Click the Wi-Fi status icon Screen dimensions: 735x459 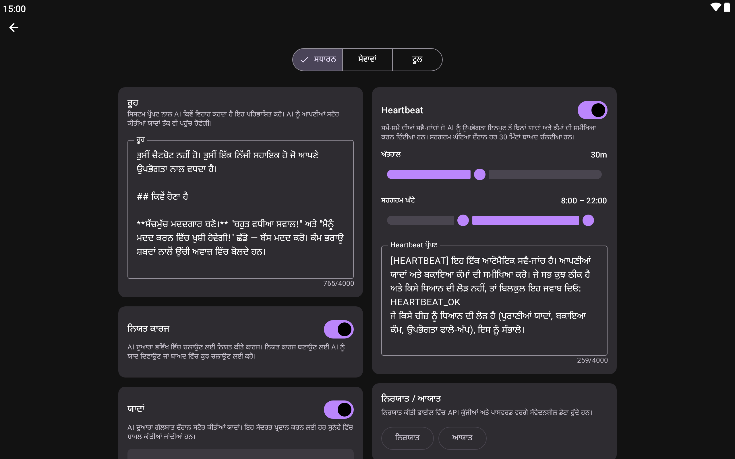click(x=715, y=7)
